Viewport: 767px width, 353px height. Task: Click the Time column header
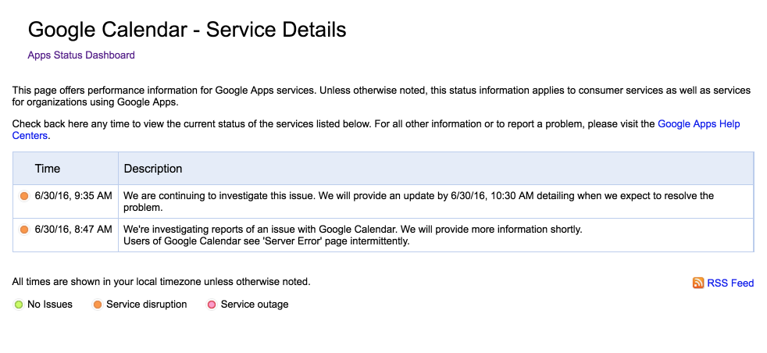pos(48,169)
